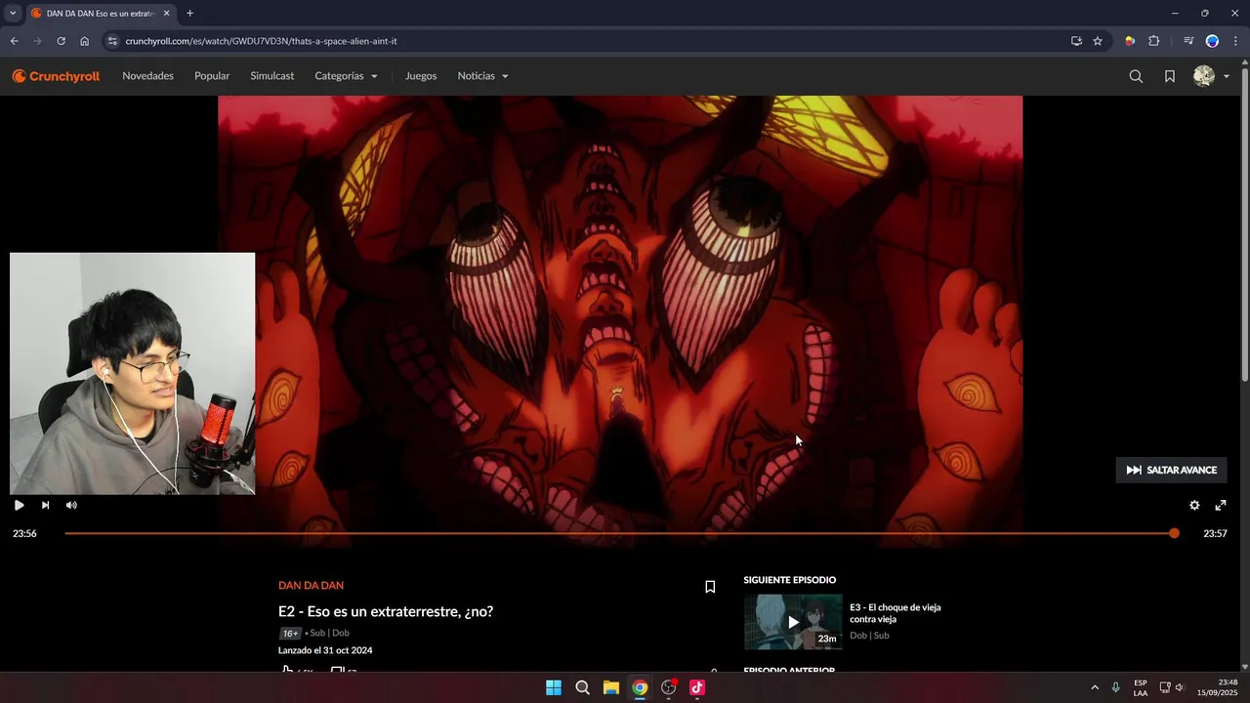Open the Crunchyroll watchlist bookmark icon
Screen dimensions: 1250x703
[x=1169, y=76]
